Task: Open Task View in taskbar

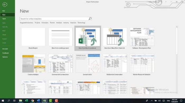Action: 14,101
